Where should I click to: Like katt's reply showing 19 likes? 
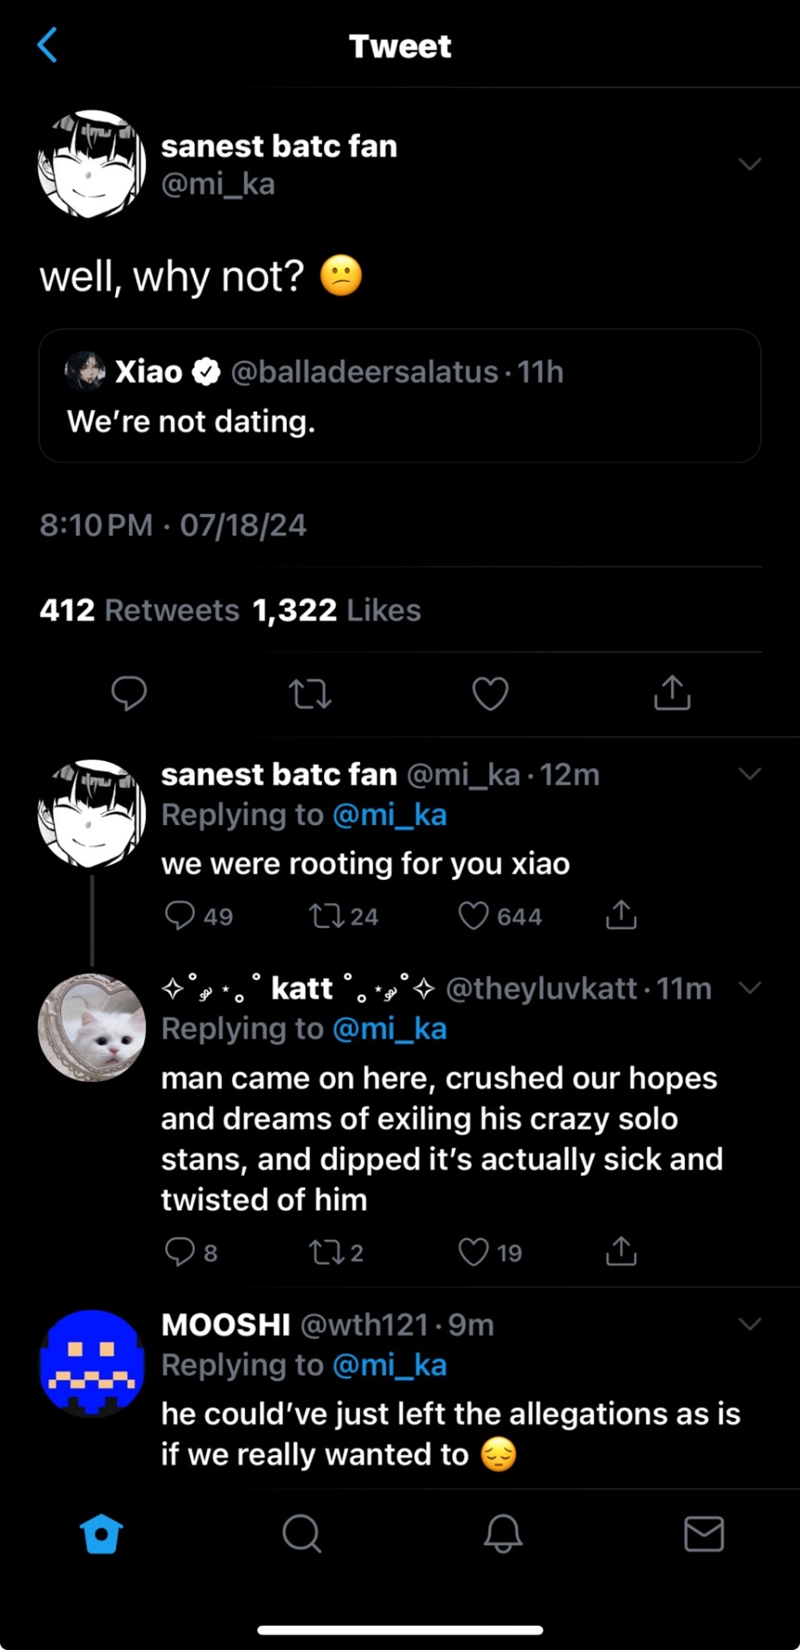coord(473,1252)
